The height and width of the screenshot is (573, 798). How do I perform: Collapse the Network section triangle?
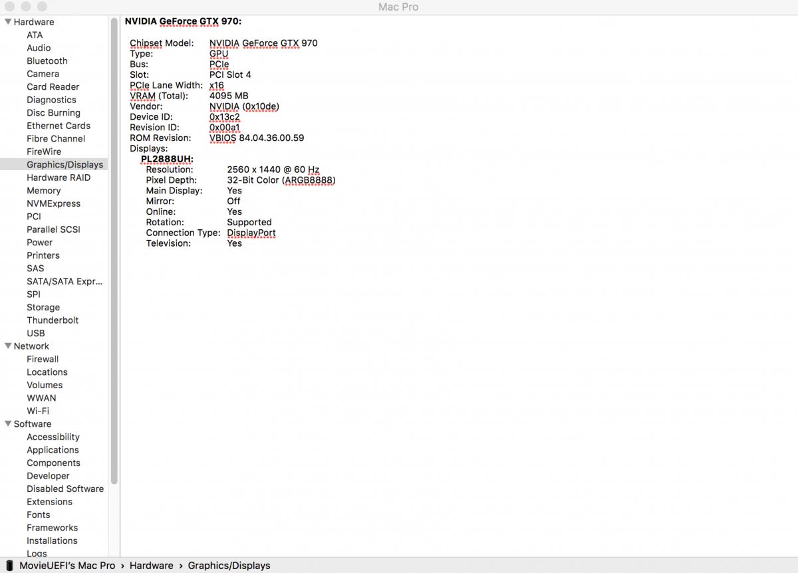point(8,346)
